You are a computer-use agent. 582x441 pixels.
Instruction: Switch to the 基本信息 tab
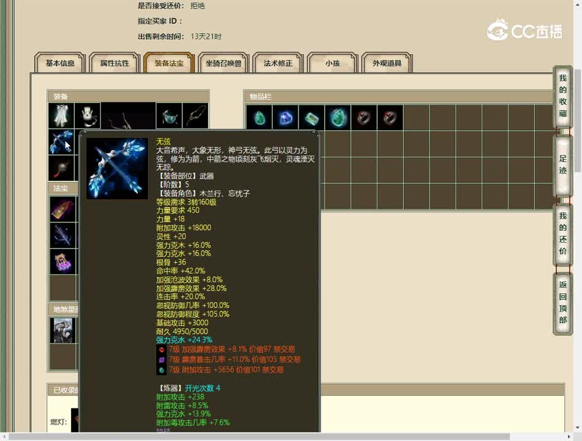point(59,63)
